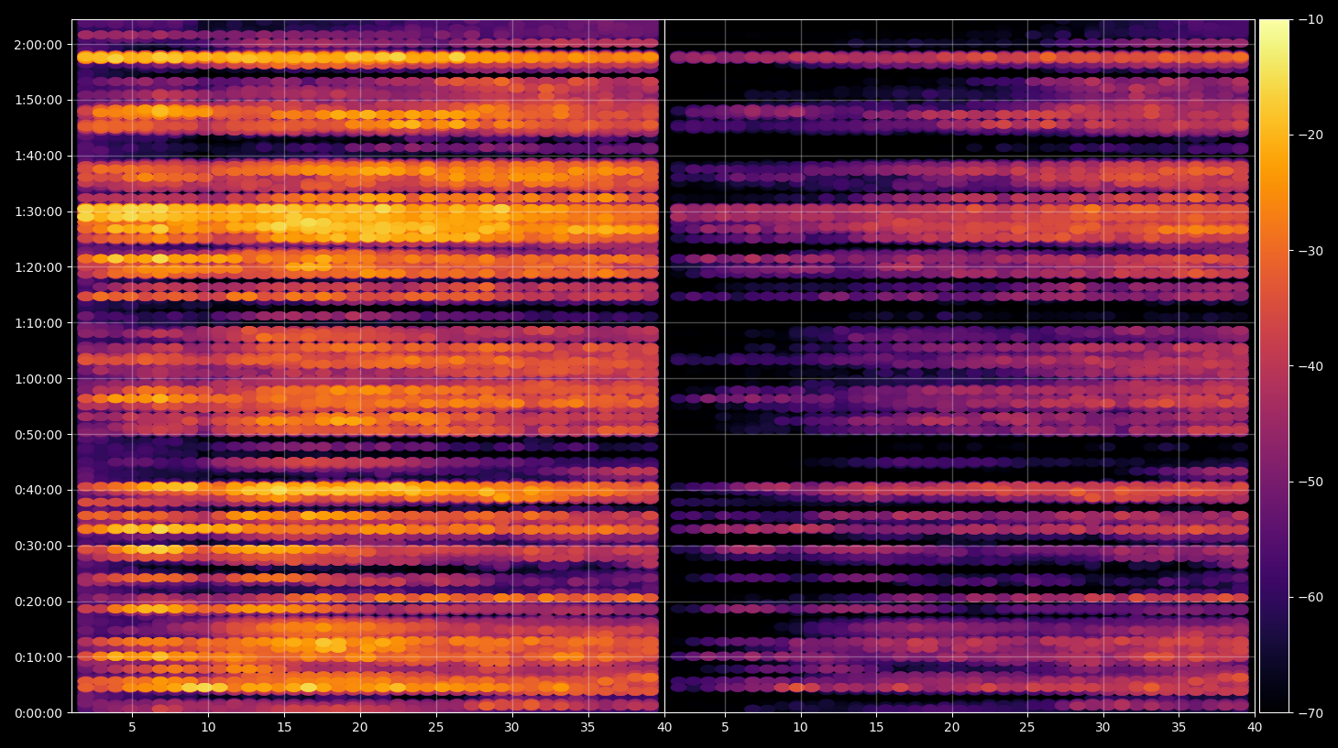Viewport: 1338px width, 748px height.
Task: Select the 0:40:00 time label
Action: point(38,490)
